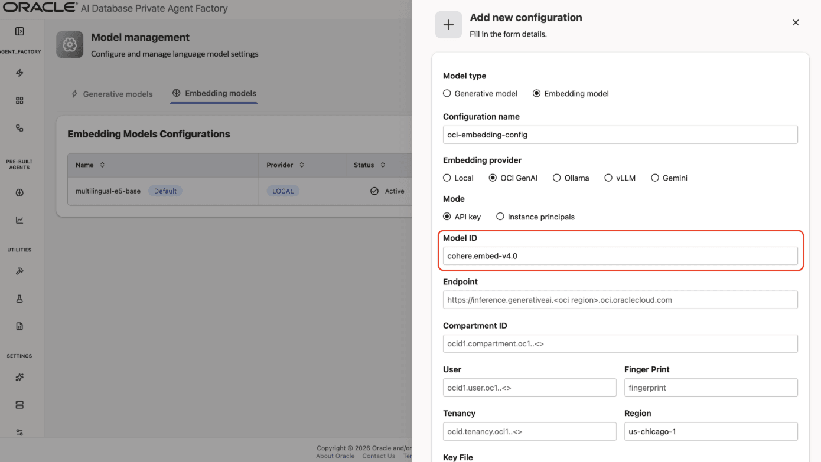
Task: Open the brain icon under Pre-built Agents
Action: [19, 193]
